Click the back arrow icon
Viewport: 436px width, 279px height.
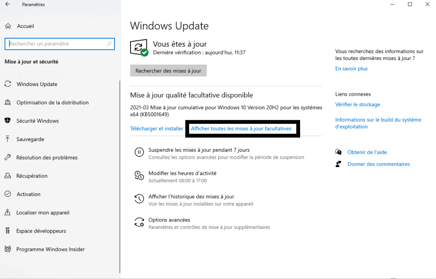[x=8, y=4]
